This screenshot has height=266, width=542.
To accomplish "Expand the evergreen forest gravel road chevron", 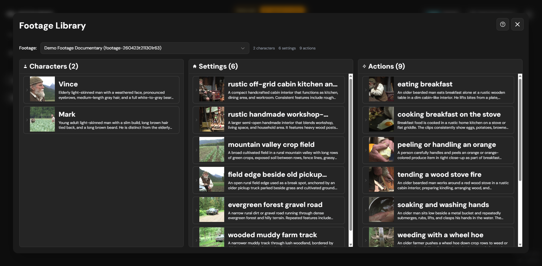I will (196, 210).
